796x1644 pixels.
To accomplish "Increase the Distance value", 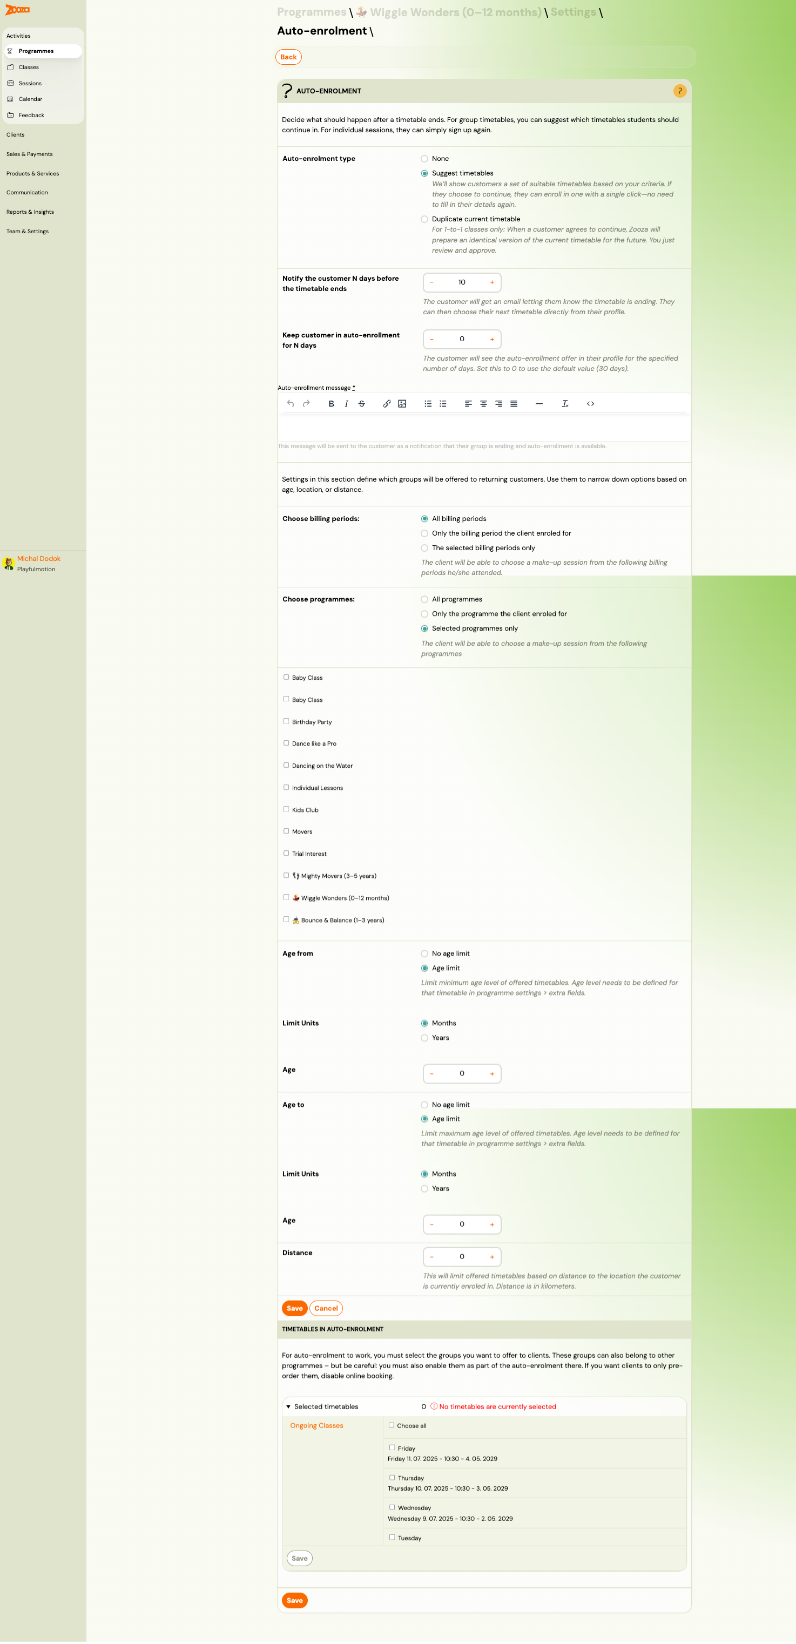I will (x=492, y=1256).
